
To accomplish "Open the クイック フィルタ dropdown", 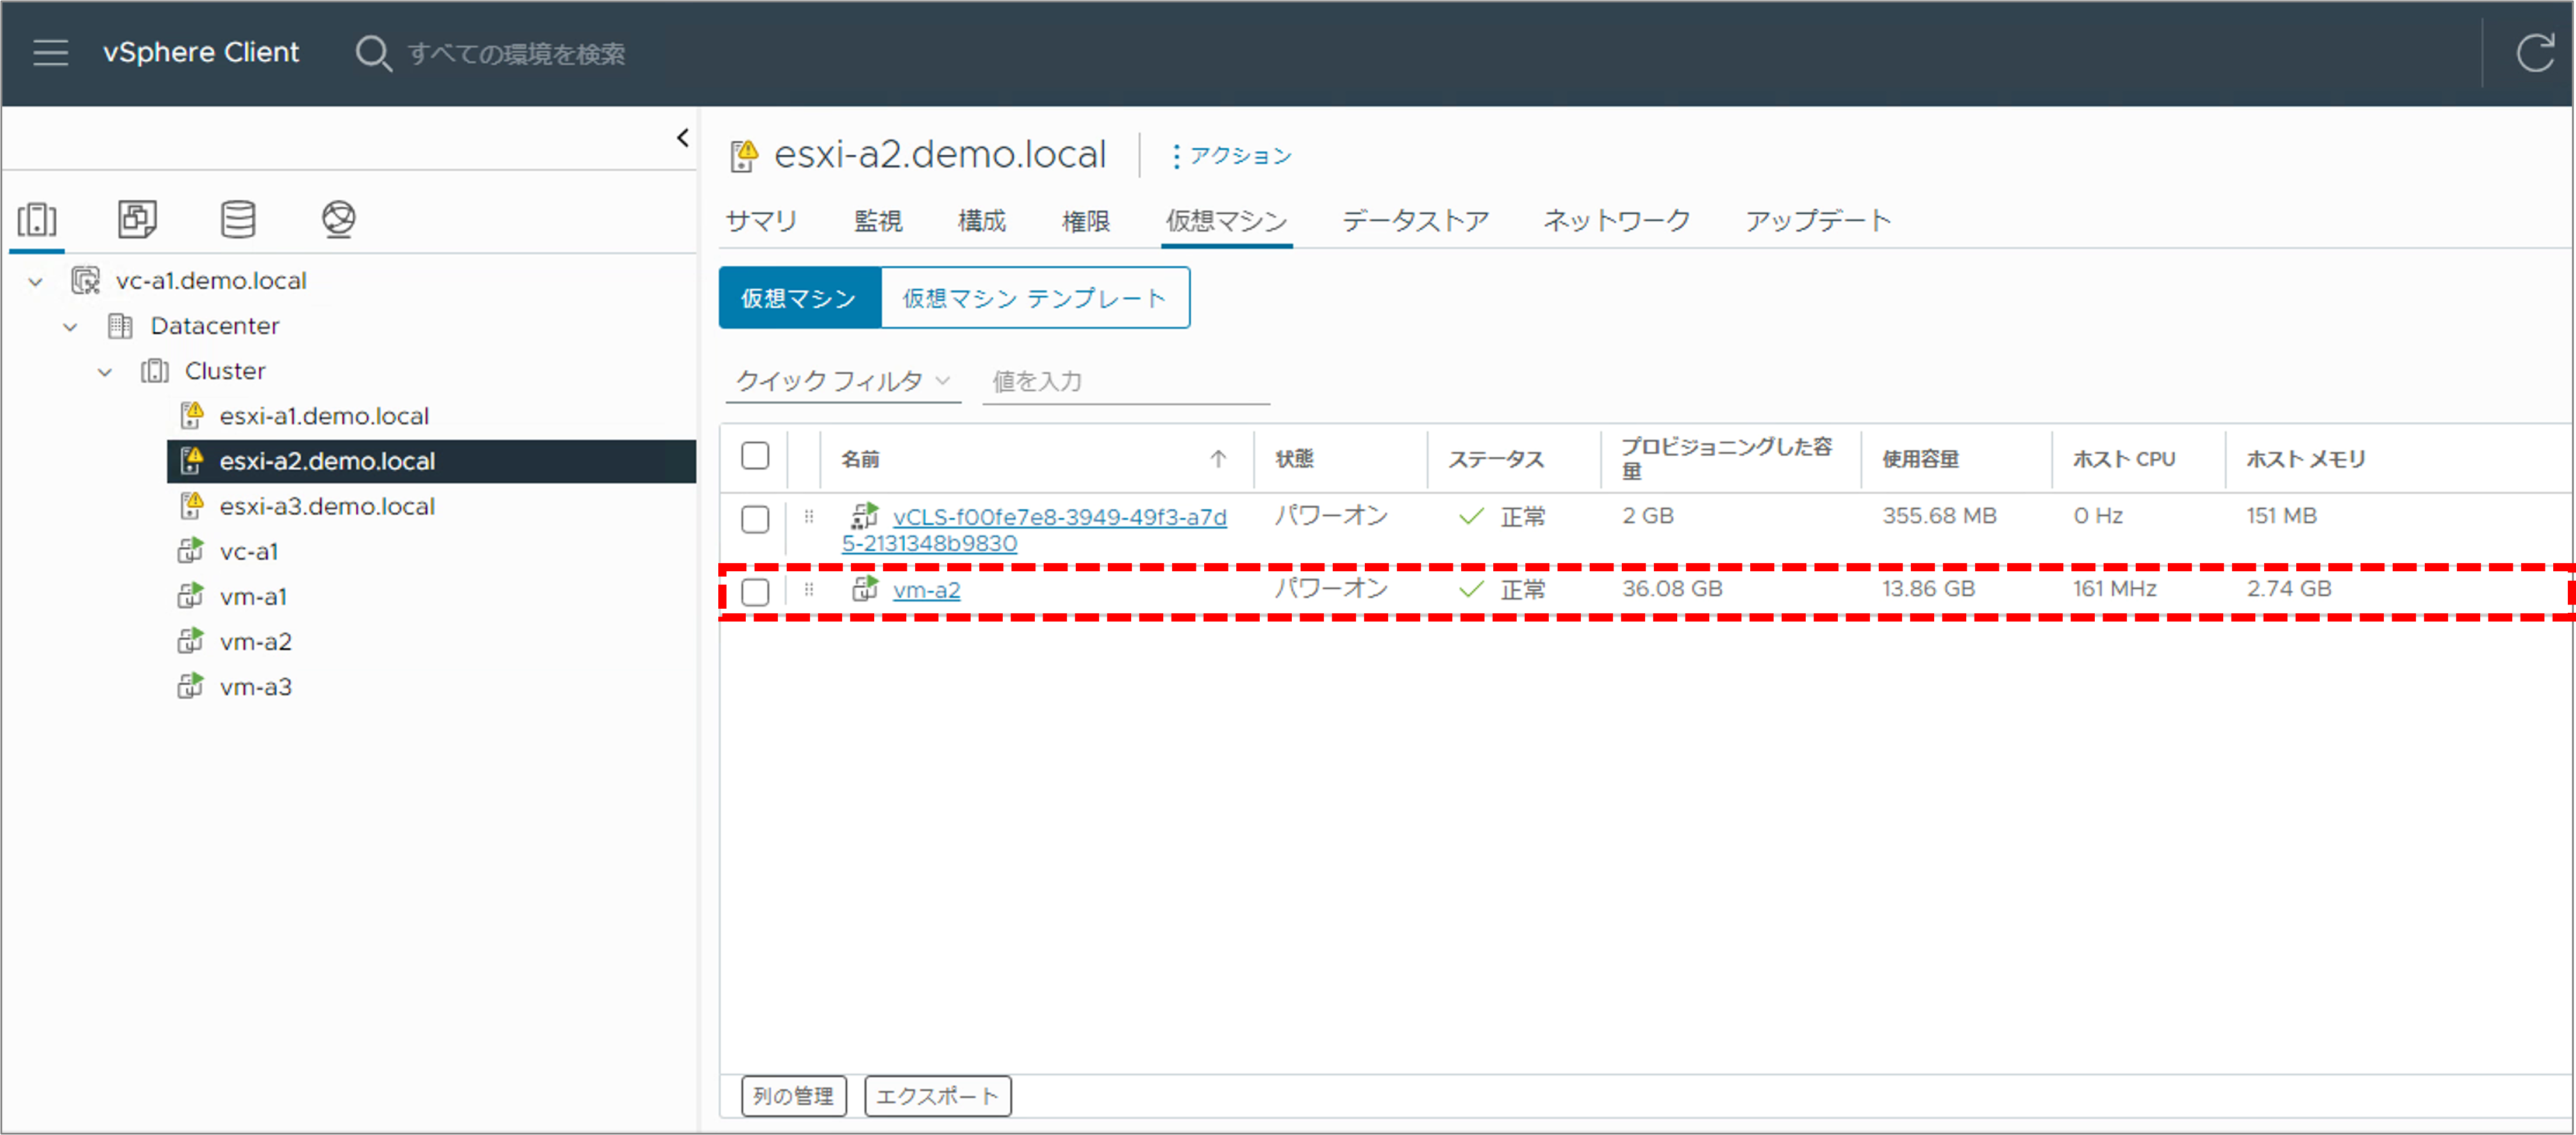I will point(843,381).
